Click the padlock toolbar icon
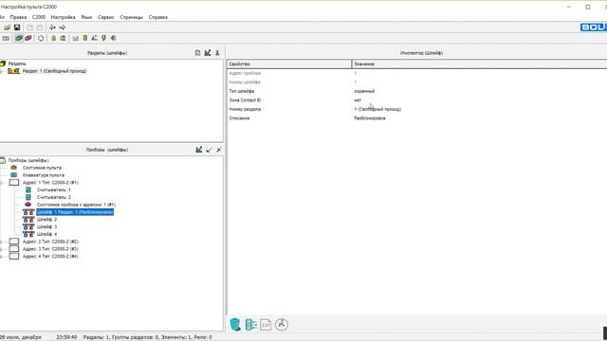This screenshot has height=341, width=607. [54, 38]
